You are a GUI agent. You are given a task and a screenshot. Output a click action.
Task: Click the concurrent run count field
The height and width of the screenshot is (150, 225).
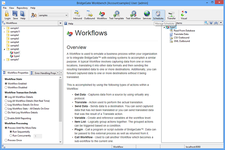pyautogui.click(x=38, y=136)
